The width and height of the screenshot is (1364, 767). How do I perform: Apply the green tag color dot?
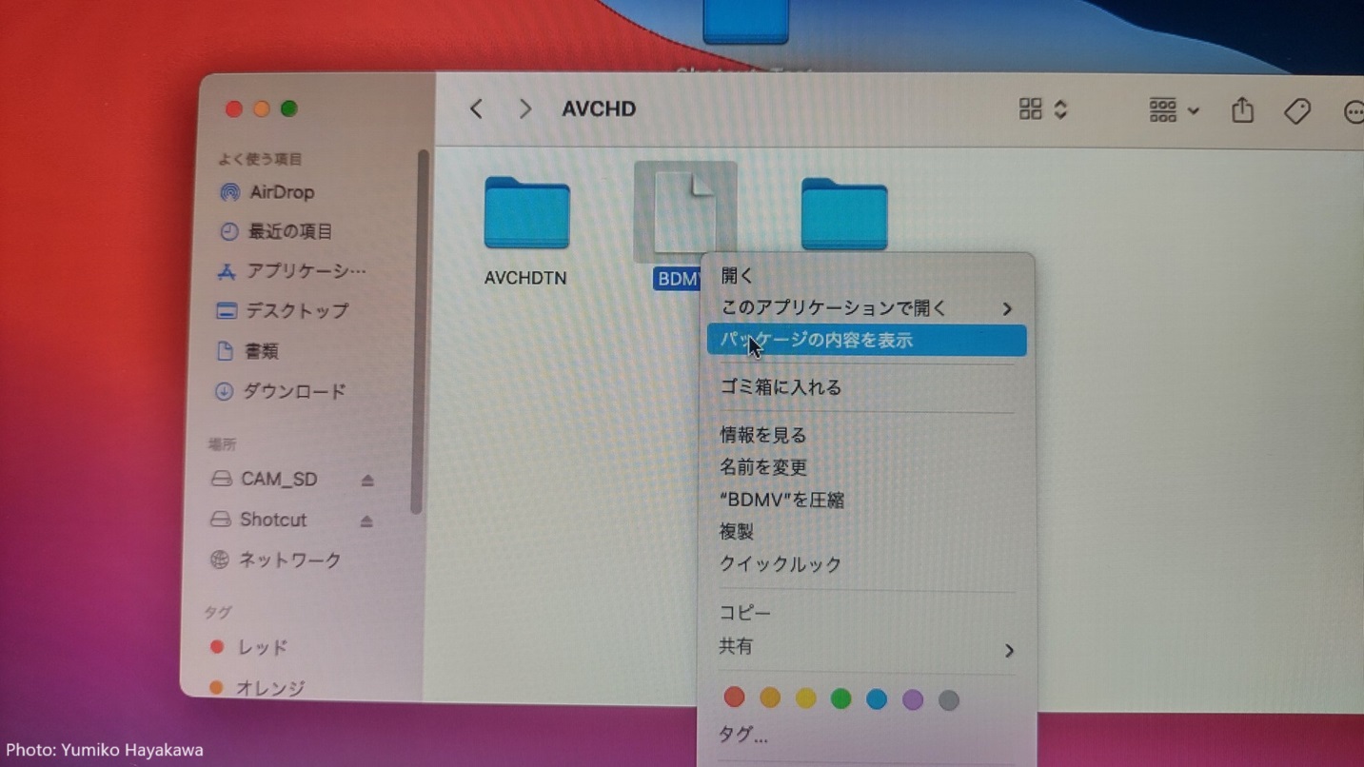840,699
